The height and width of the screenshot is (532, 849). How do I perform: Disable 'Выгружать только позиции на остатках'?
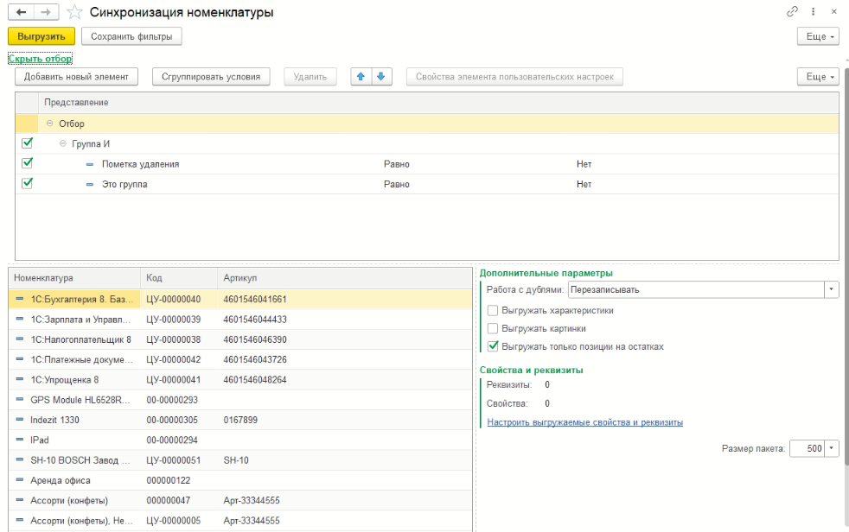[493, 346]
